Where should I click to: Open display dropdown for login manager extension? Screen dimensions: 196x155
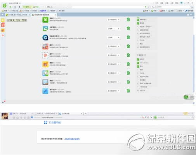tap(113, 91)
